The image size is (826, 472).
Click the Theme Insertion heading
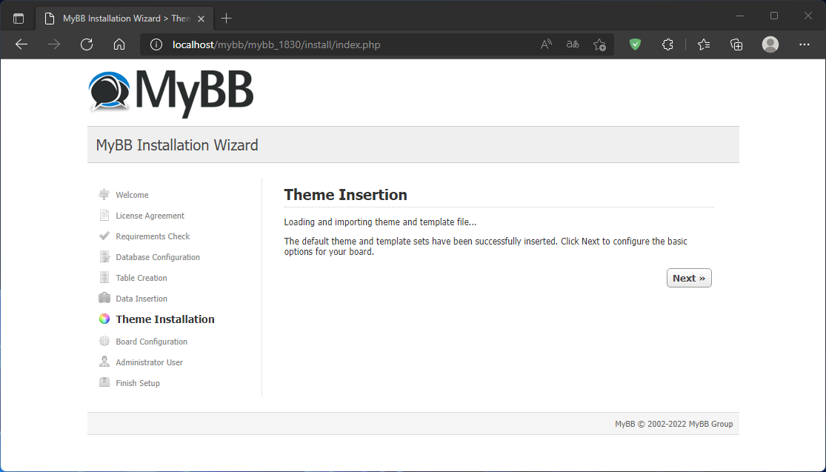[x=345, y=195]
